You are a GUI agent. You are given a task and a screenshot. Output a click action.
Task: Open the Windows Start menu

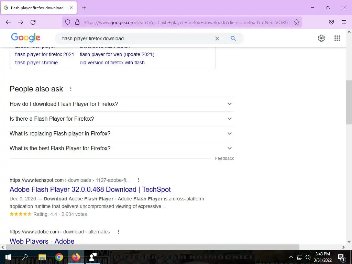tap(8, 257)
